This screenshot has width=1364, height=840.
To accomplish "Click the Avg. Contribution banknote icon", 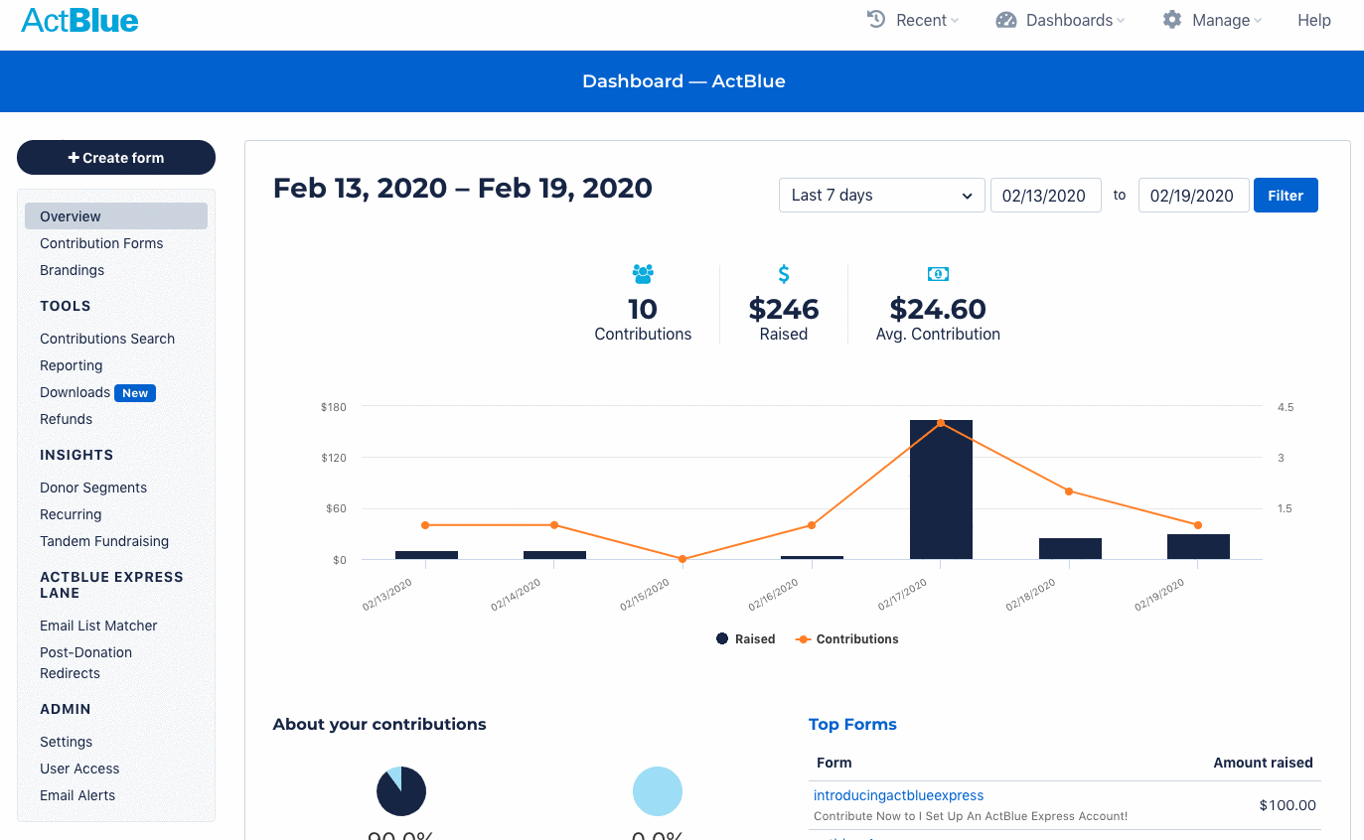I will (938, 274).
